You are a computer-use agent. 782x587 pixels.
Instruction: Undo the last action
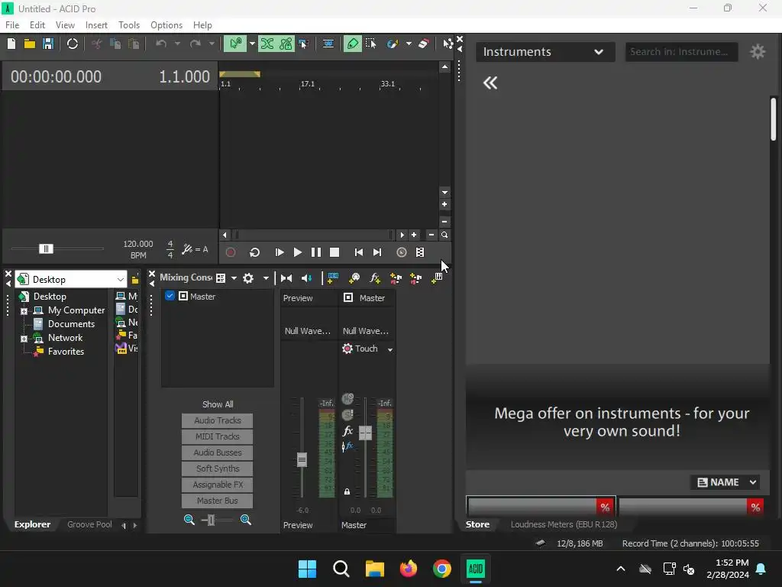pos(161,44)
